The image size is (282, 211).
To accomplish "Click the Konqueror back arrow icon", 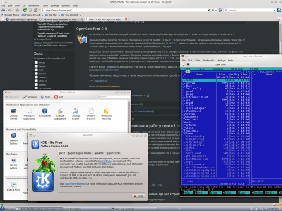I will [3, 10].
